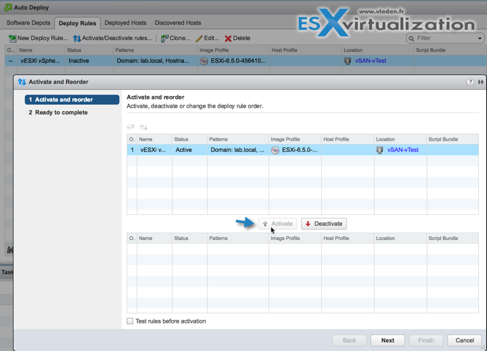This screenshot has height=351, width=487.
Task: Sort lower dialog table by Location column
Action: coord(400,238)
